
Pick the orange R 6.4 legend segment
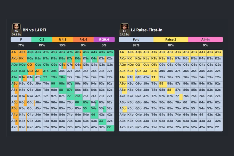(x=83, y=39)
